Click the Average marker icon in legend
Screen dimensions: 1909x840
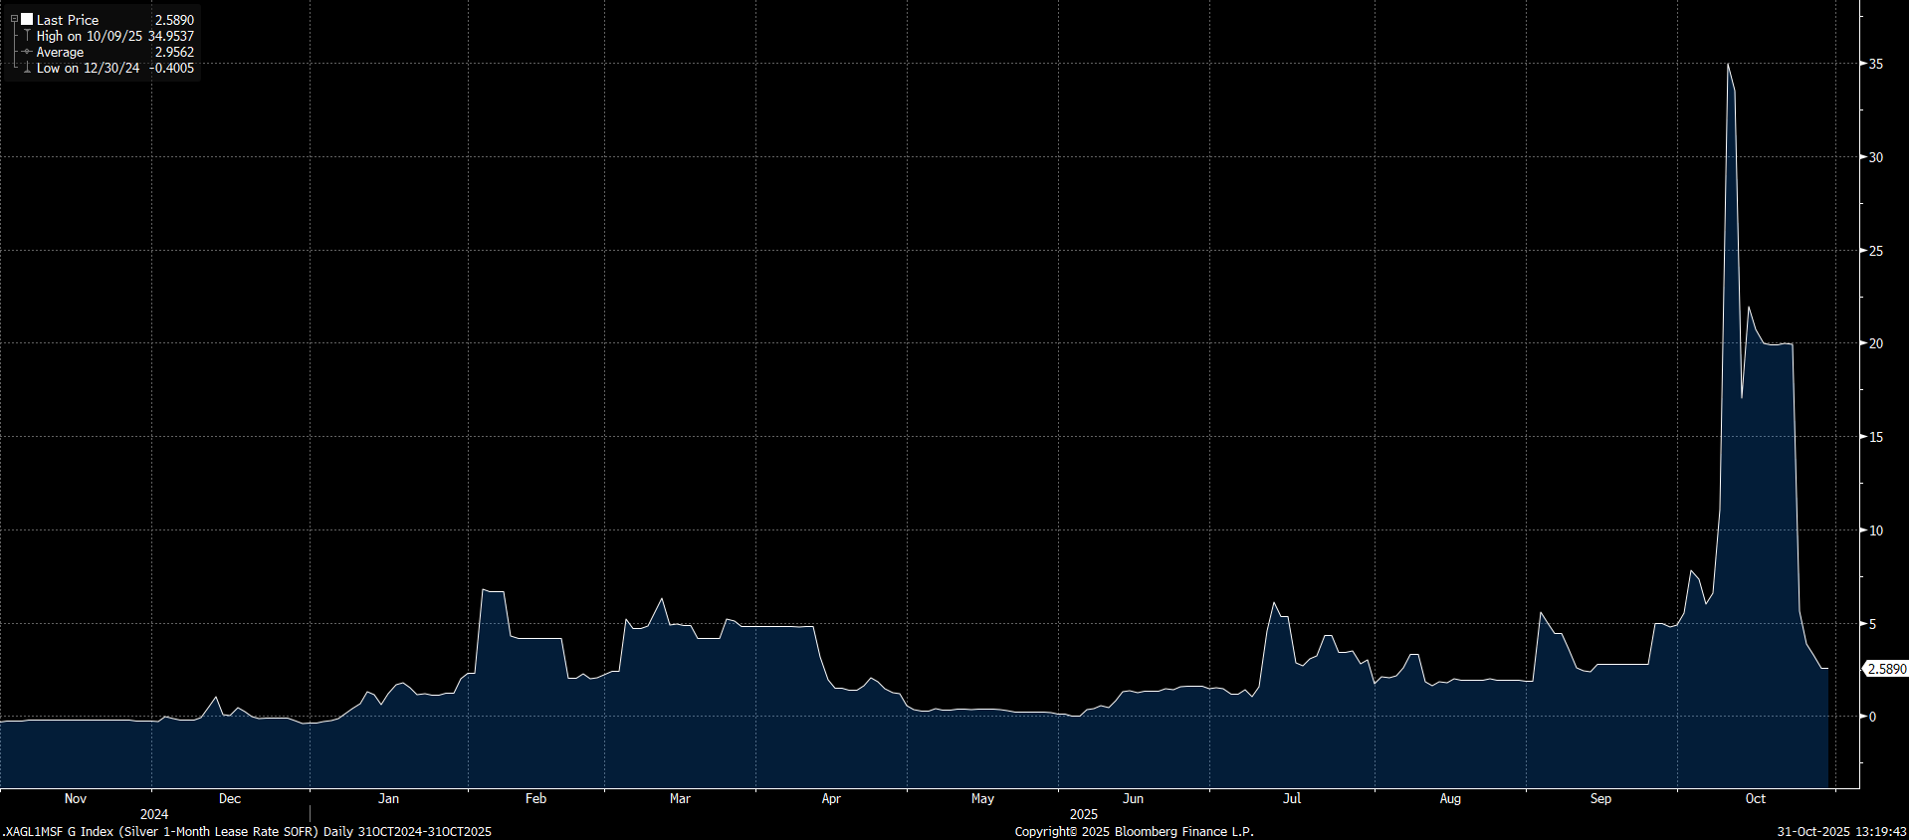point(27,52)
